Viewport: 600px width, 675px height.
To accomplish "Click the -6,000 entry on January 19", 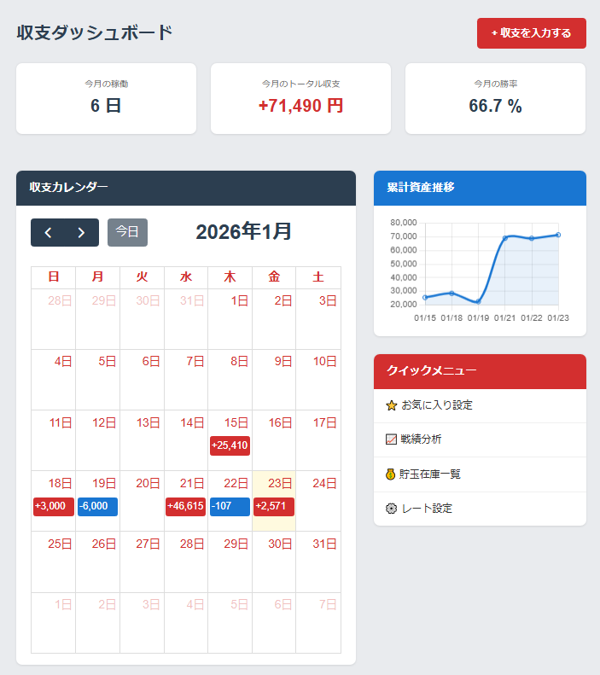I will click(97, 506).
